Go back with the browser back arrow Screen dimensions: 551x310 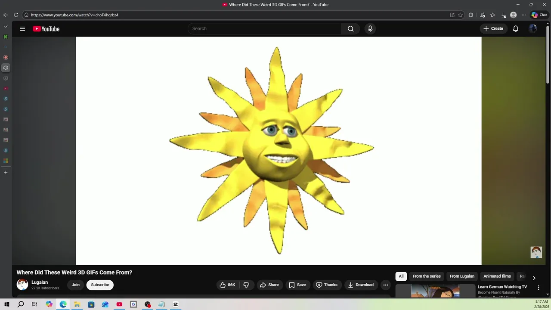[6, 15]
